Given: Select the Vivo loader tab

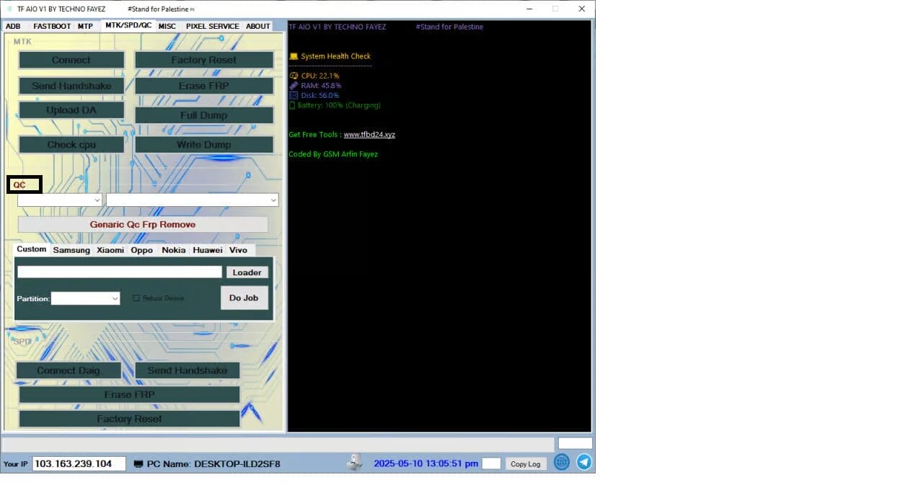Looking at the screenshot, I should pos(239,250).
